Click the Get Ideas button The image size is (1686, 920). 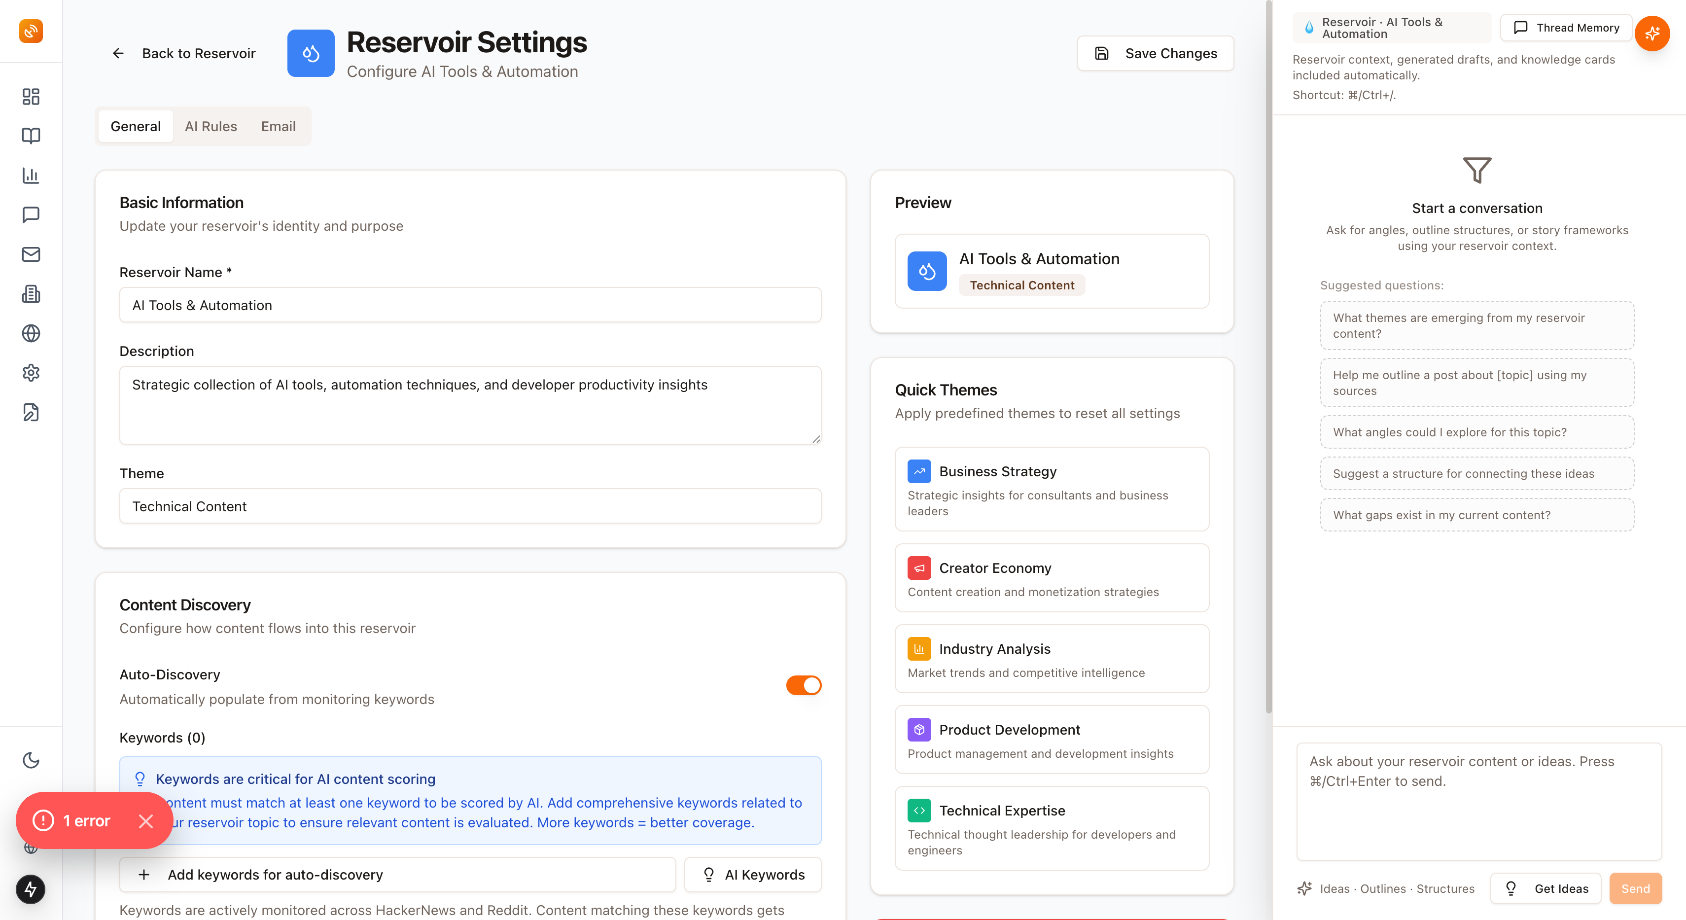coord(1546,888)
